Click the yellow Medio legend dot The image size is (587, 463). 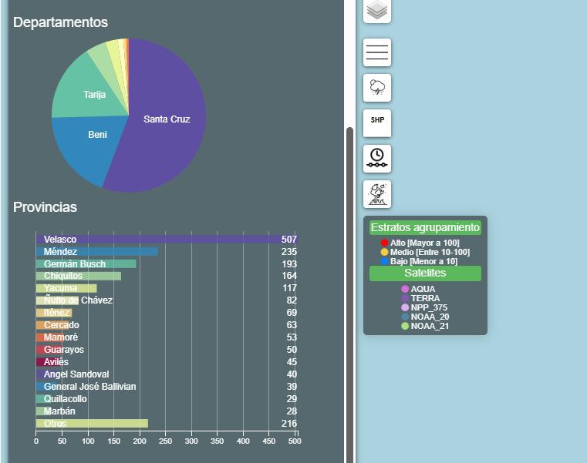pos(384,252)
